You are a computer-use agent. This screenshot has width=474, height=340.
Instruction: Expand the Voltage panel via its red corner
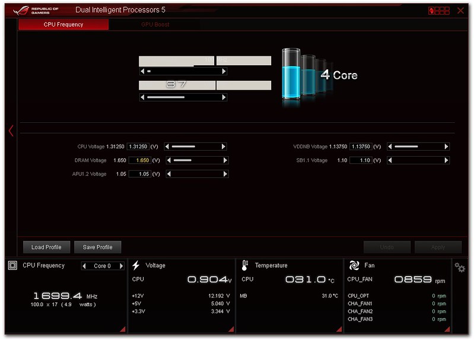click(231, 329)
